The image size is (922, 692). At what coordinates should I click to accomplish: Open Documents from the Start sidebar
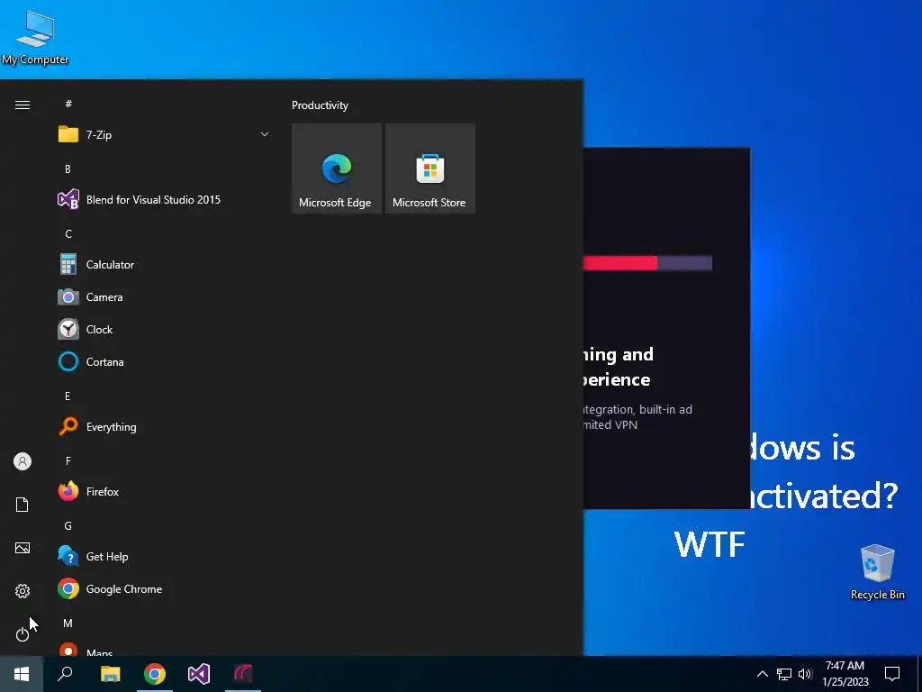[x=23, y=505]
